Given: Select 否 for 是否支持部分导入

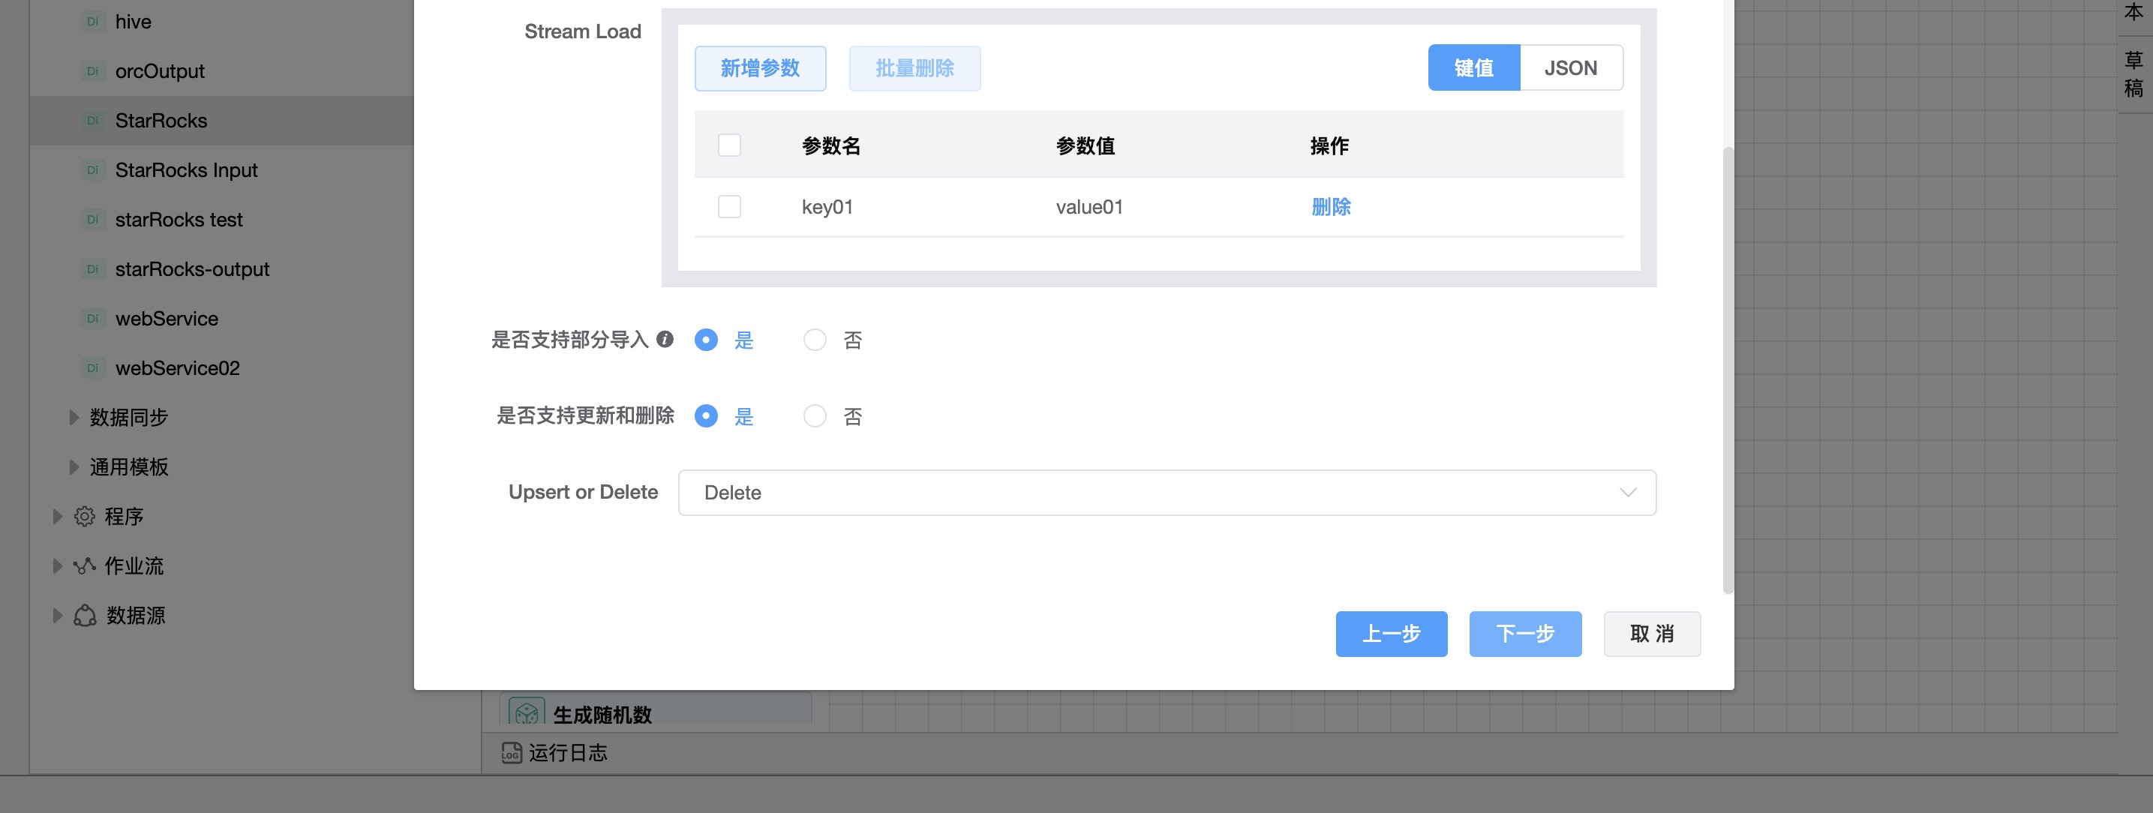Looking at the screenshot, I should point(814,340).
